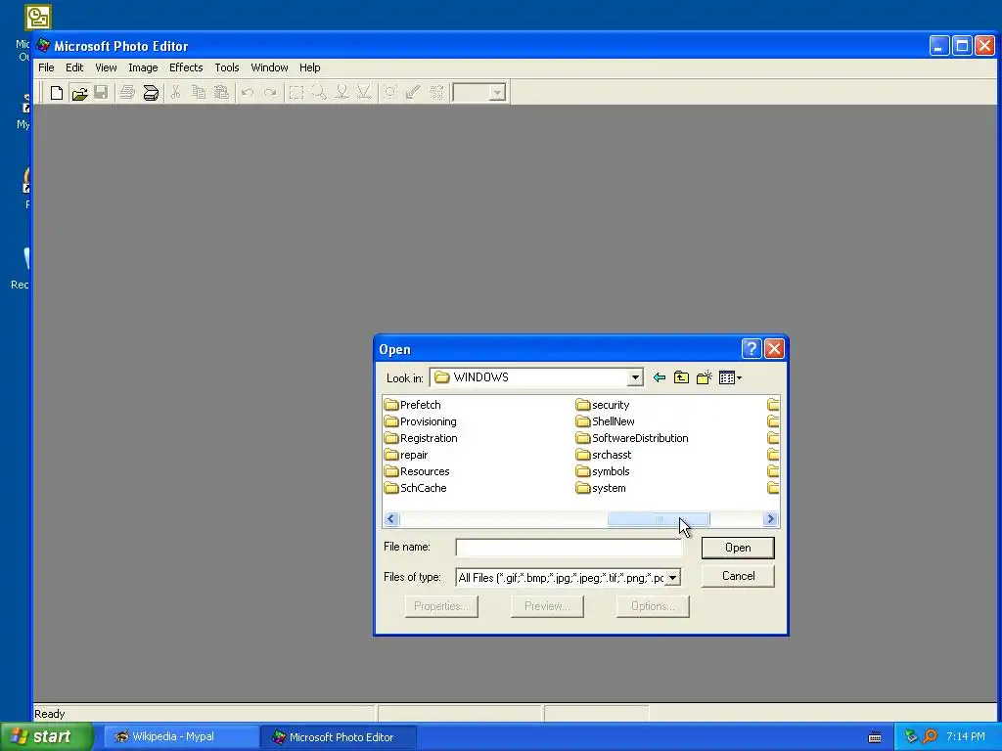The height and width of the screenshot is (751, 1002).
Task: Select the SoftwareDistribution folder
Action: click(632, 438)
